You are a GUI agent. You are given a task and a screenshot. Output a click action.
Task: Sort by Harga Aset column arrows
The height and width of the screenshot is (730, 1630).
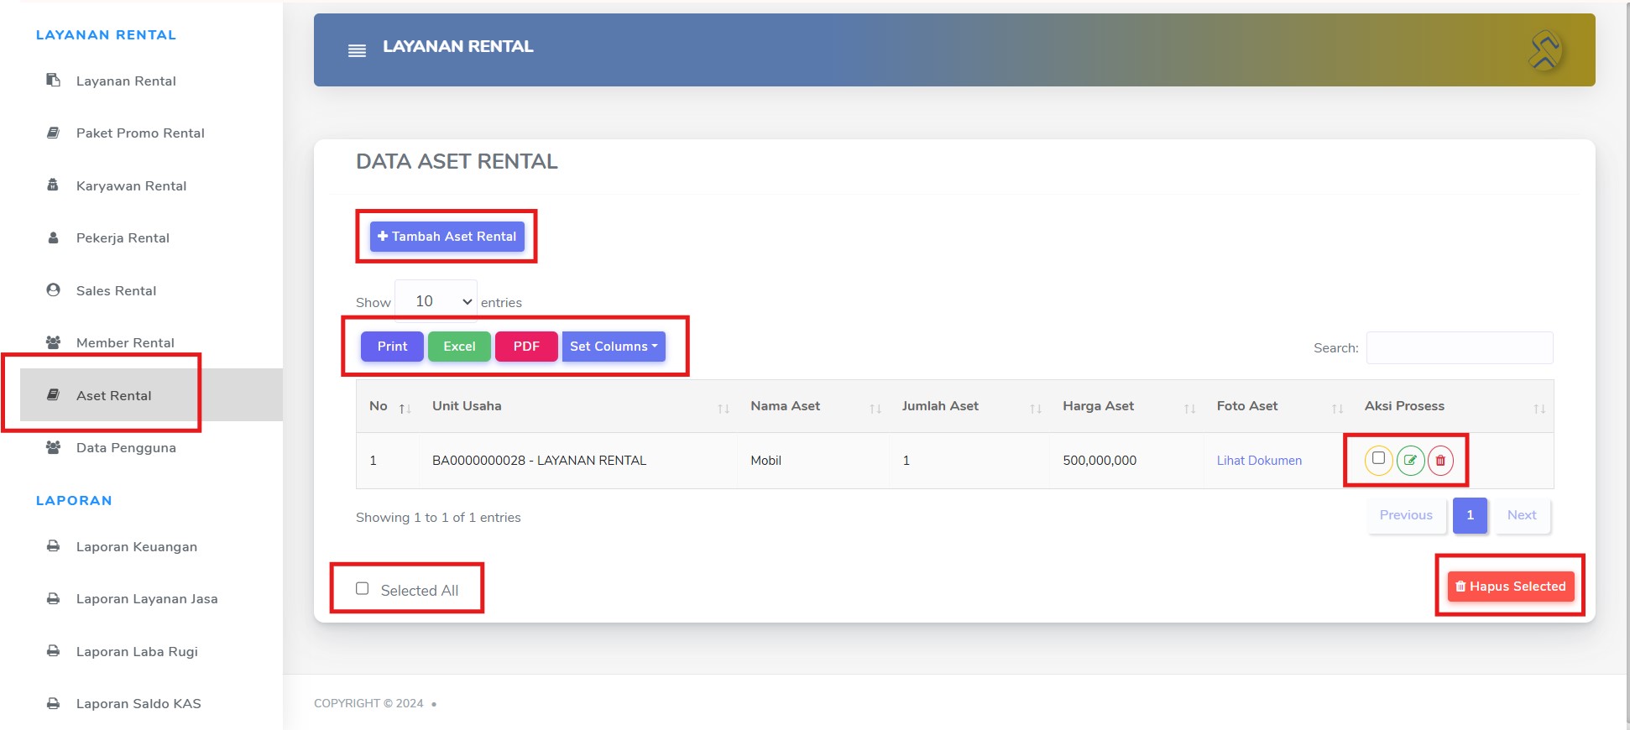[1189, 409]
